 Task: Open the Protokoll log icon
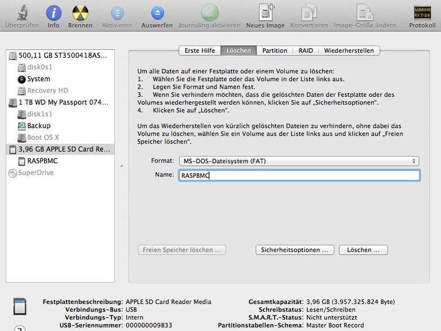pyautogui.click(x=422, y=13)
